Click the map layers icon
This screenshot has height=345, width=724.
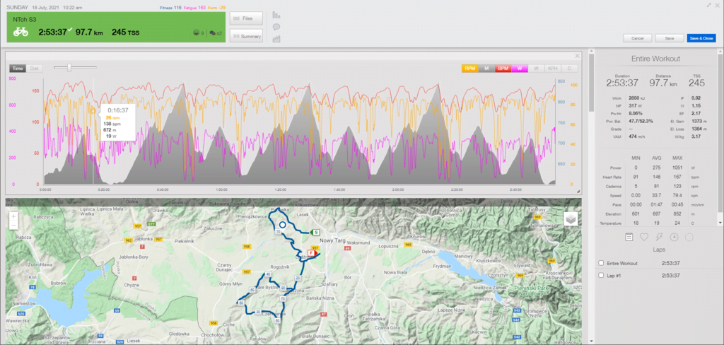pos(571,219)
